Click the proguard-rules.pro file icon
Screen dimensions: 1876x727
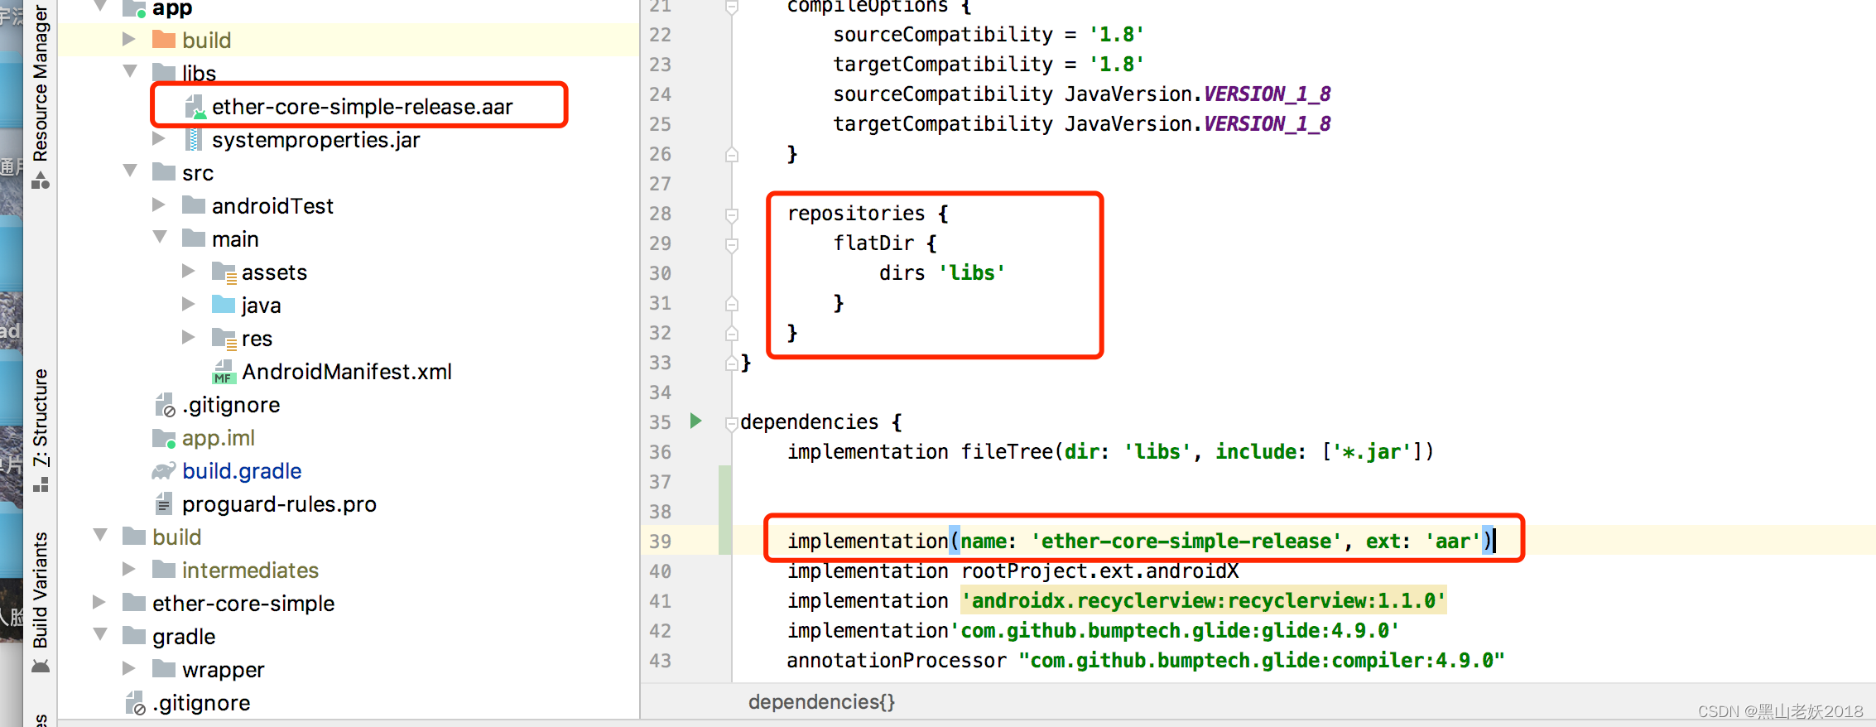(x=163, y=503)
